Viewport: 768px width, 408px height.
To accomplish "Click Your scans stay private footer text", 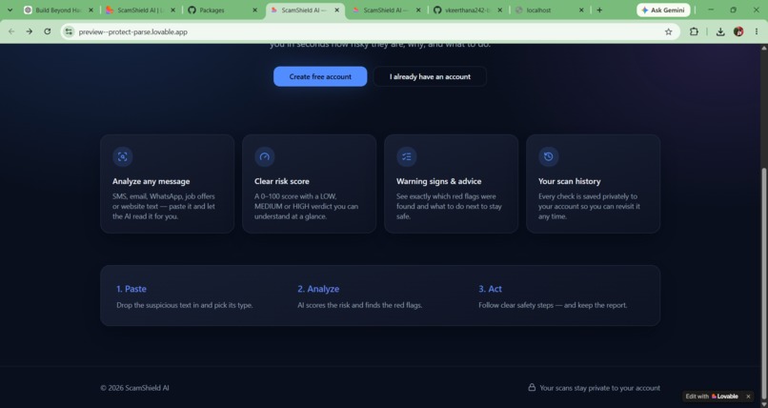I will 599,388.
